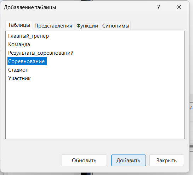The height and width of the screenshot is (175, 193).
Task: Open the help question mark icon
Action: tap(159, 7)
